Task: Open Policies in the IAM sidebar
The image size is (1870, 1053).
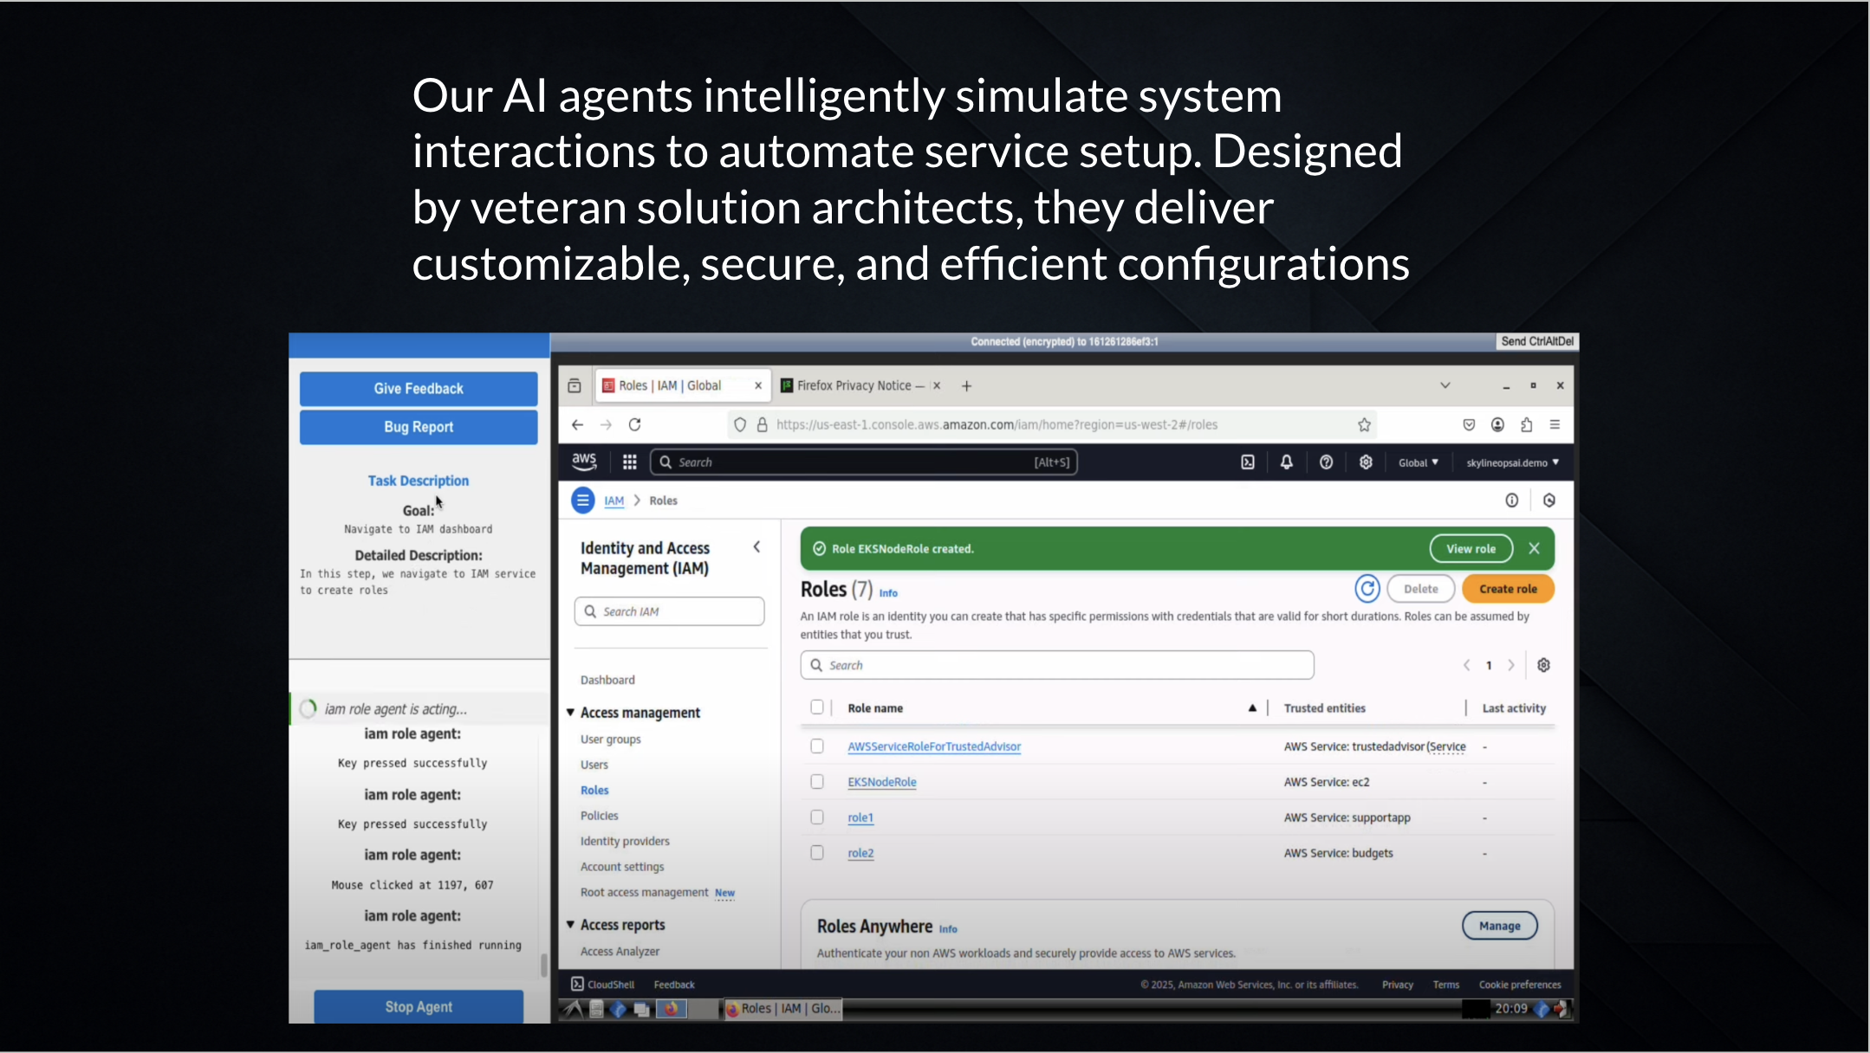Action: coord(599,816)
